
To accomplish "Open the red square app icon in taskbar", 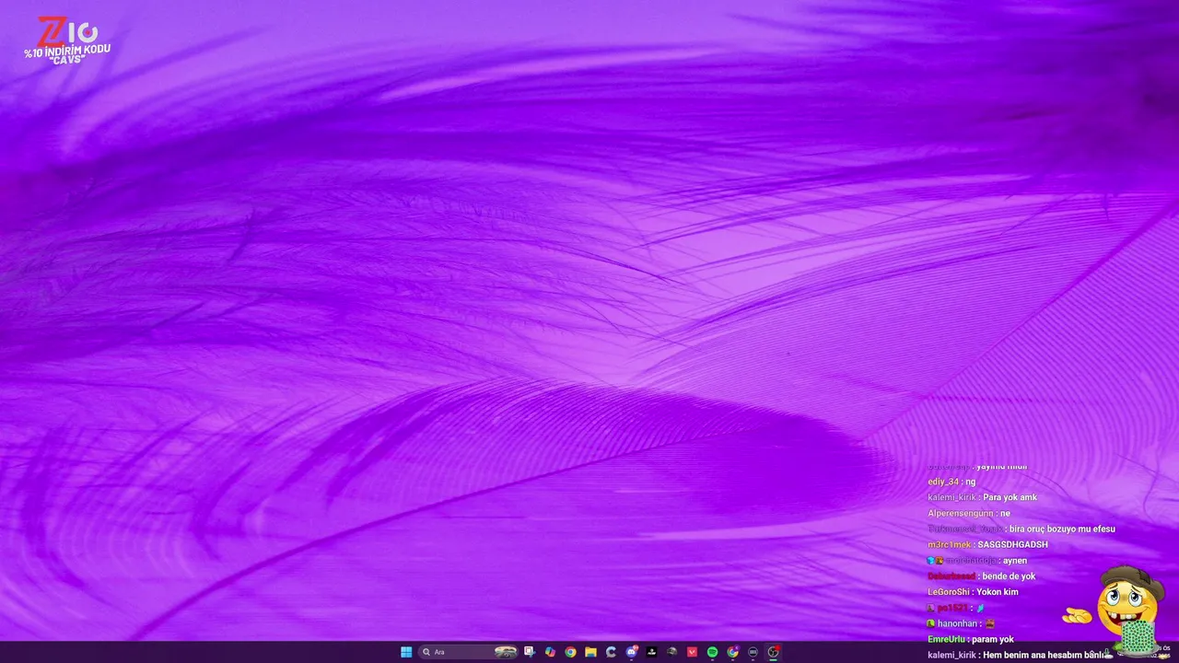I will pos(692,652).
